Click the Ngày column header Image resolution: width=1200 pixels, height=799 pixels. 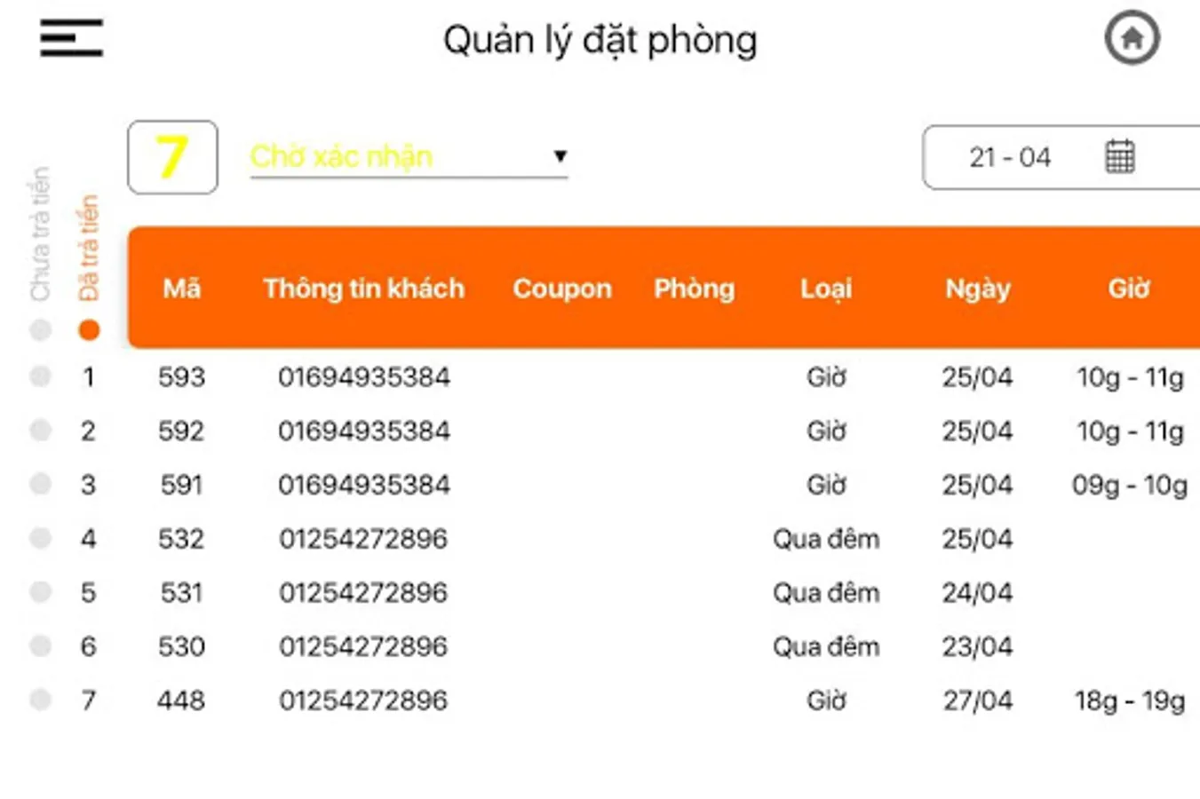[x=977, y=289]
